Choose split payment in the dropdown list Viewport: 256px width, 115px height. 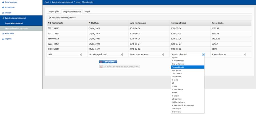pos(188,99)
